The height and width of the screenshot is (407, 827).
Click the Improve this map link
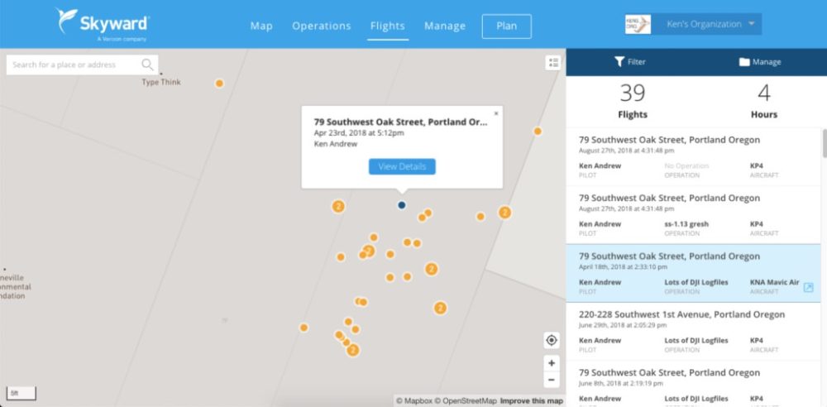532,401
